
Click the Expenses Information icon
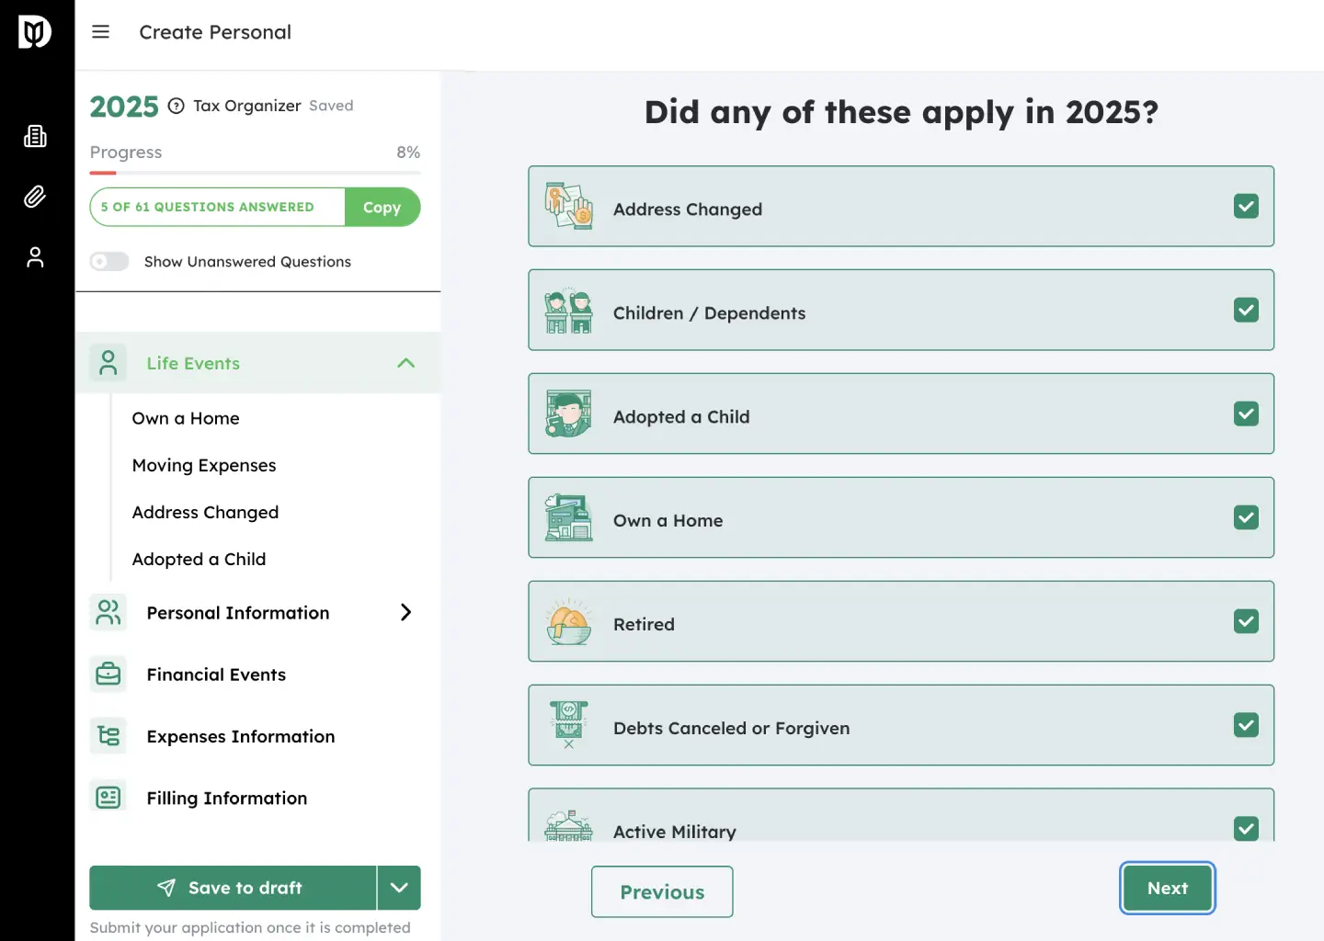tap(108, 736)
